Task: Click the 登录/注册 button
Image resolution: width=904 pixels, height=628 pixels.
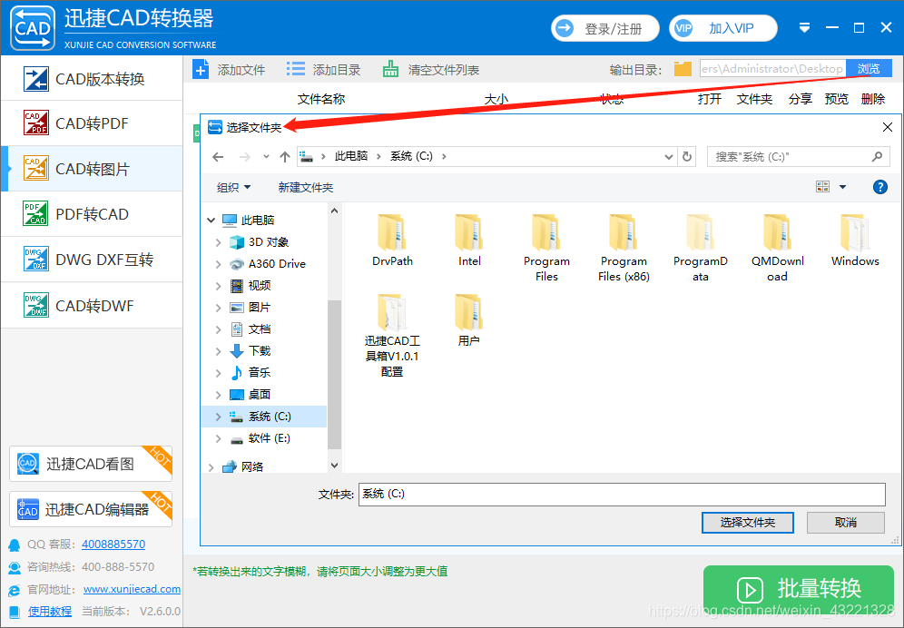Action: pyautogui.click(x=605, y=28)
